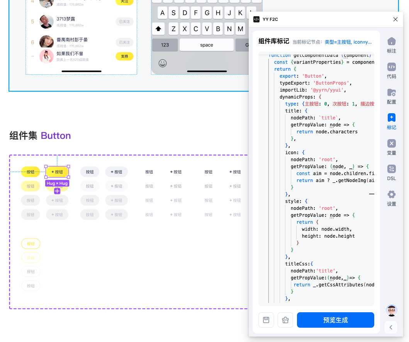Click the clear basket icon button
Image resolution: width=409 pixels, height=342 pixels.
[285, 320]
